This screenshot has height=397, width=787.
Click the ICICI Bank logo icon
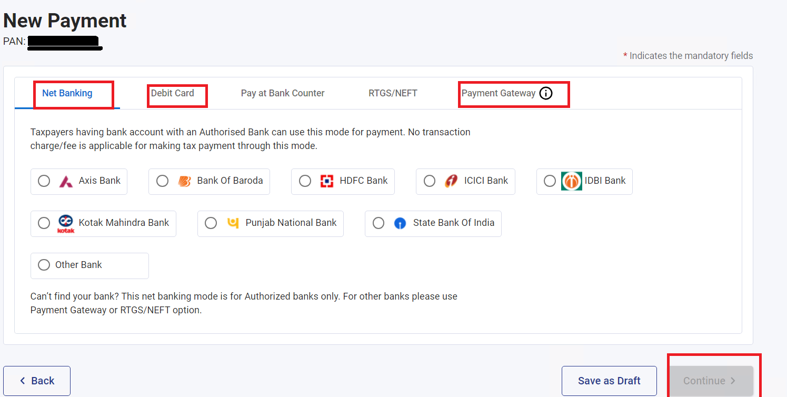coord(451,182)
